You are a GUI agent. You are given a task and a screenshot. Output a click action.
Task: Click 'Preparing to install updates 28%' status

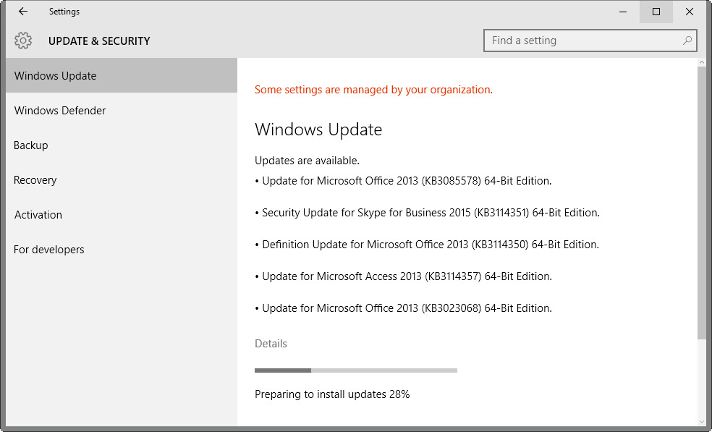332,394
